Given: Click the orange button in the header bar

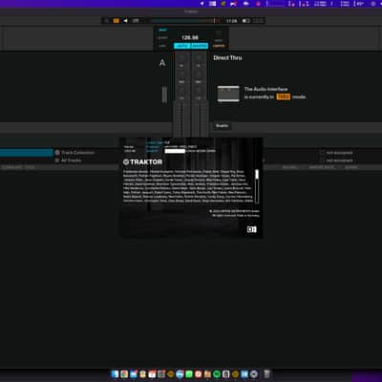Looking at the screenshot, I should 117,21.
